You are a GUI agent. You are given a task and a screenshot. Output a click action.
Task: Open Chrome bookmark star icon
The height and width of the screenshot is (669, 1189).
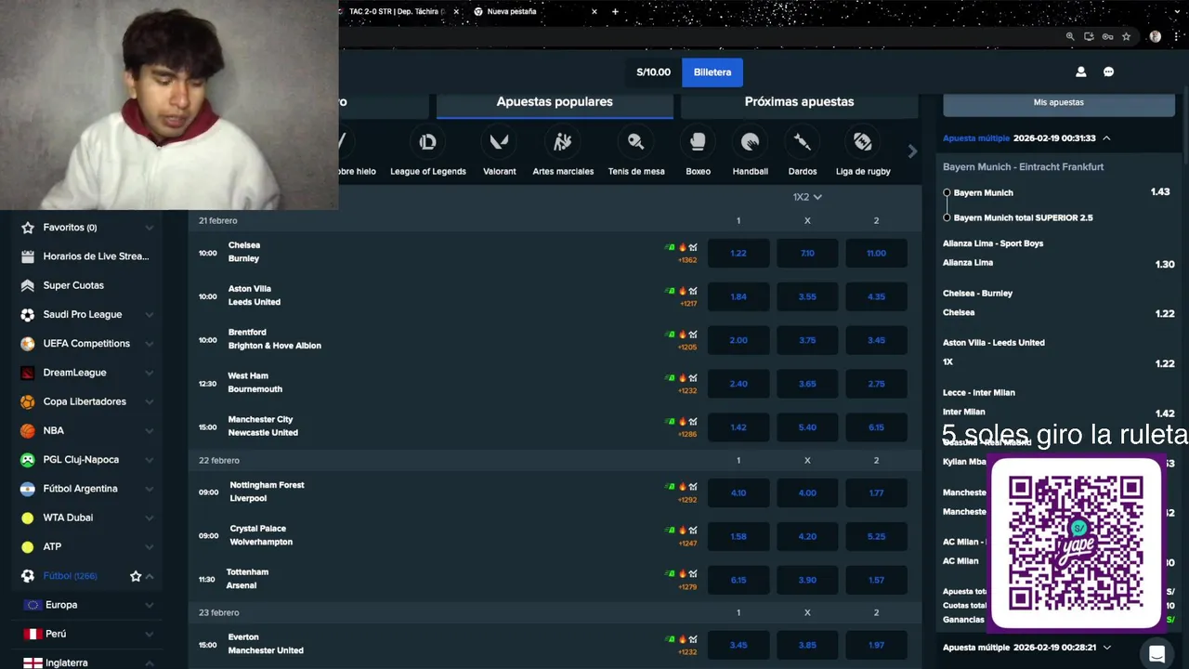pyautogui.click(x=1126, y=36)
